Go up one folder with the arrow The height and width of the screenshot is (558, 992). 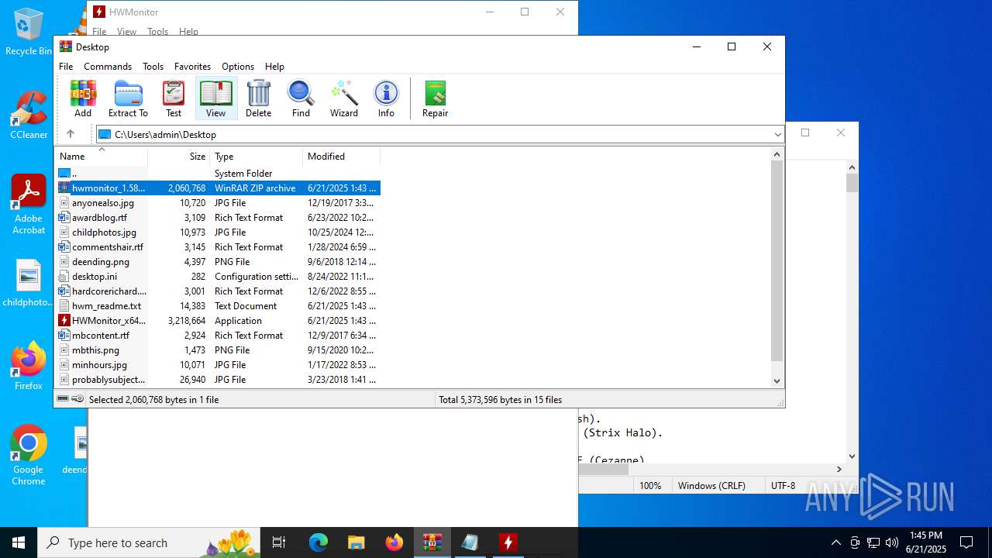(70, 134)
